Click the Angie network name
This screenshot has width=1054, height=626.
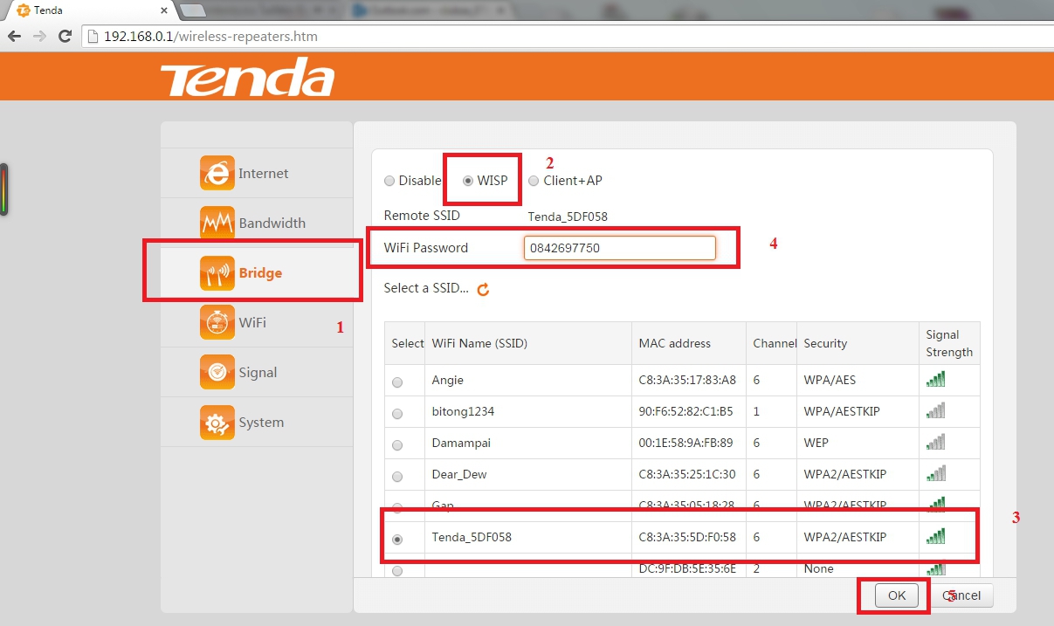point(447,380)
